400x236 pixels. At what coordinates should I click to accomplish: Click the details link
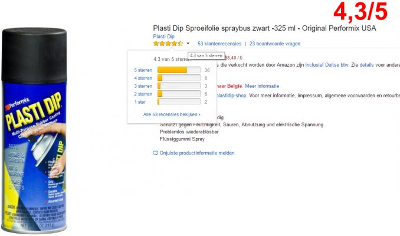[366, 65]
